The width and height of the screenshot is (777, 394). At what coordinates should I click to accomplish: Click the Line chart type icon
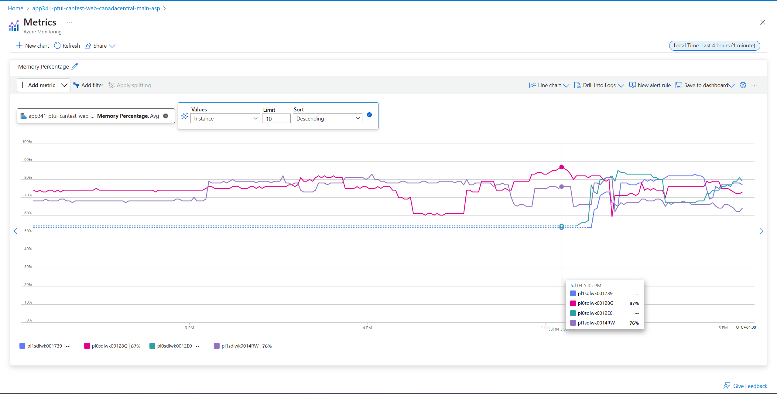tap(532, 85)
